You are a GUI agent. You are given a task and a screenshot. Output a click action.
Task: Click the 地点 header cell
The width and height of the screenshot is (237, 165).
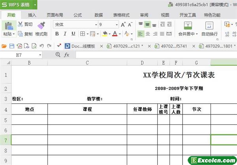(30, 109)
